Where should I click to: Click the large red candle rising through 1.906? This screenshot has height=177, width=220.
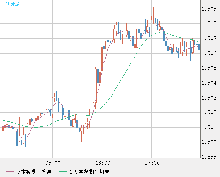click(102, 59)
